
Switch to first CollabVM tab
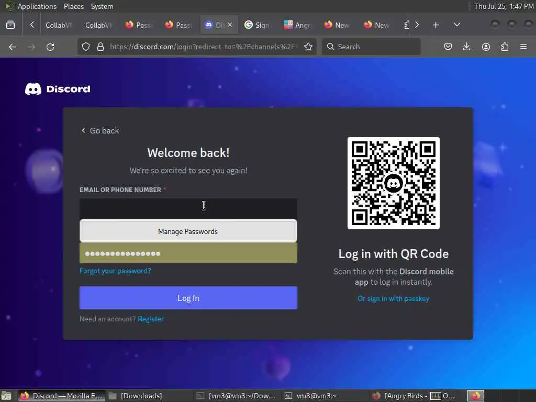tap(58, 25)
